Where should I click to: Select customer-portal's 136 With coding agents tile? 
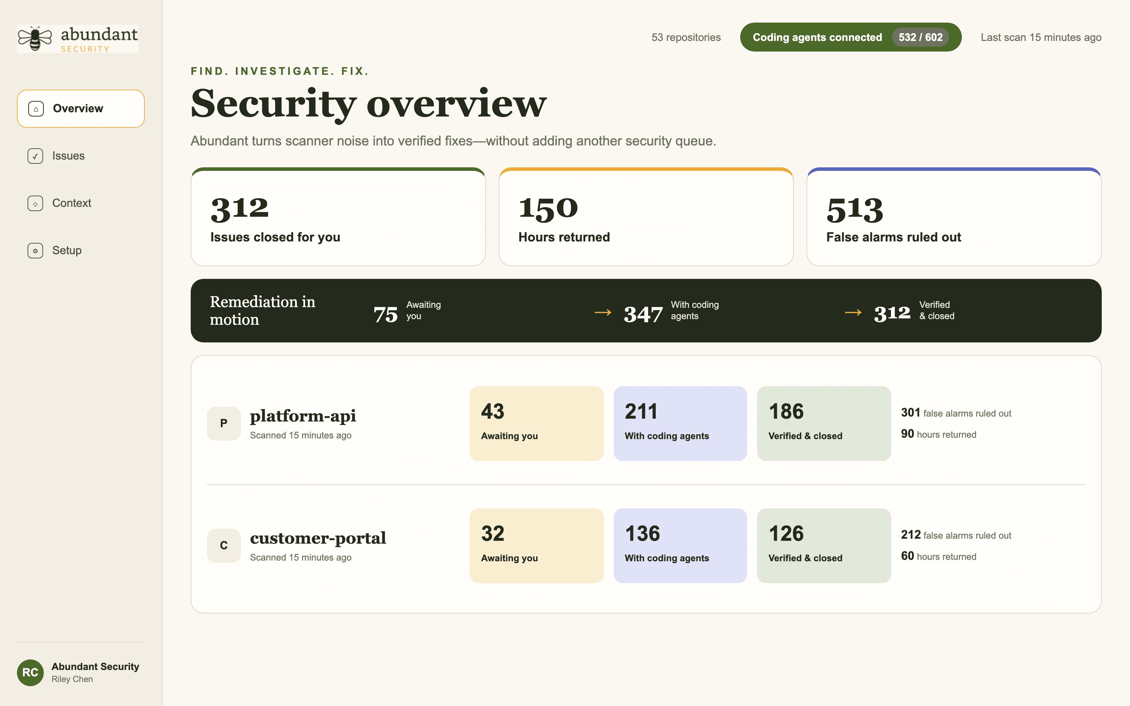pos(680,545)
